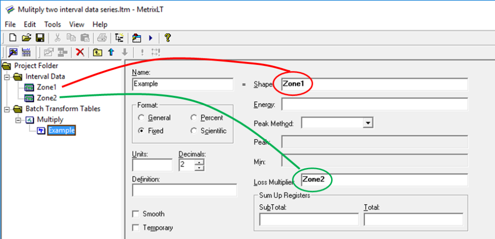Click the blue up arrow move icon

pos(111,52)
